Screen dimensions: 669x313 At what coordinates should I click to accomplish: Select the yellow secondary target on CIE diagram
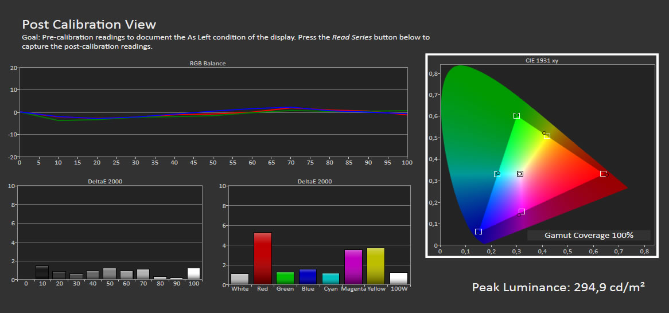click(x=547, y=136)
